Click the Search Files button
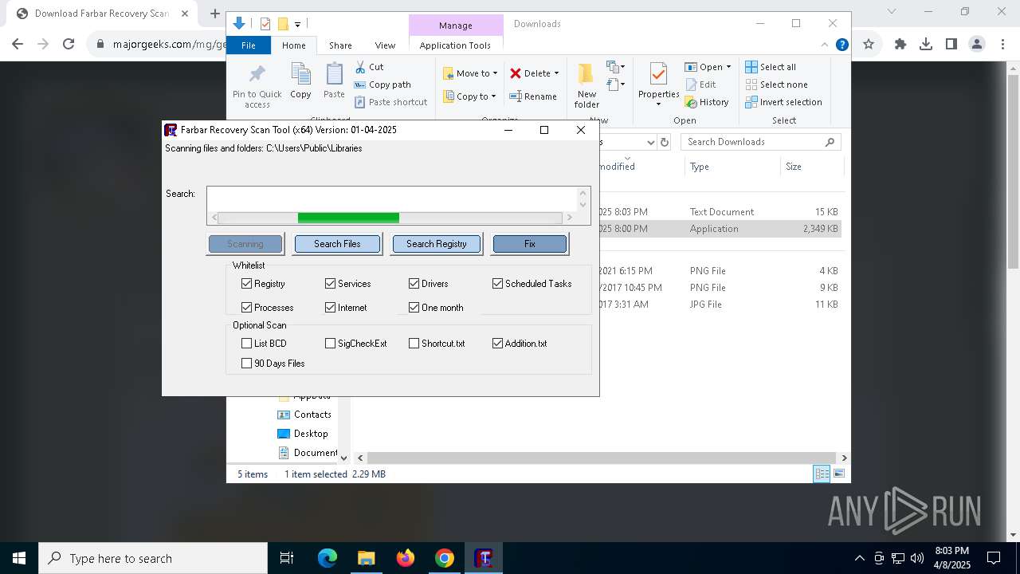This screenshot has width=1020, height=574. (337, 244)
